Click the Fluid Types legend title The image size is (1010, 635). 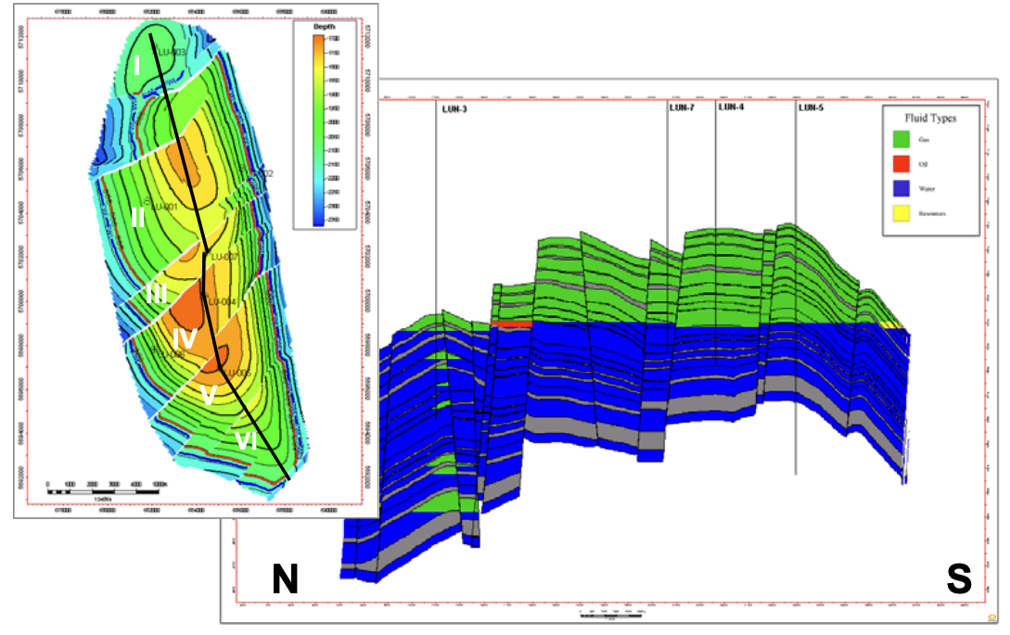pyautogui.click(x=930, y=119)
